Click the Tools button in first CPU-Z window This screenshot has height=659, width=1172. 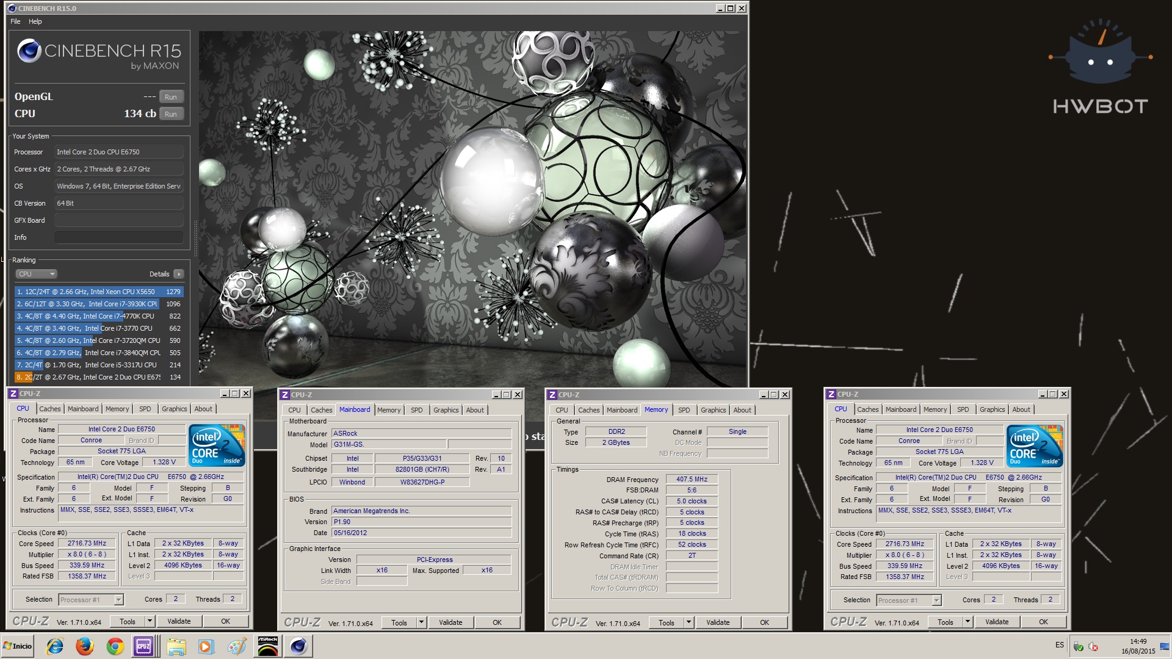[x=128, y=621]
